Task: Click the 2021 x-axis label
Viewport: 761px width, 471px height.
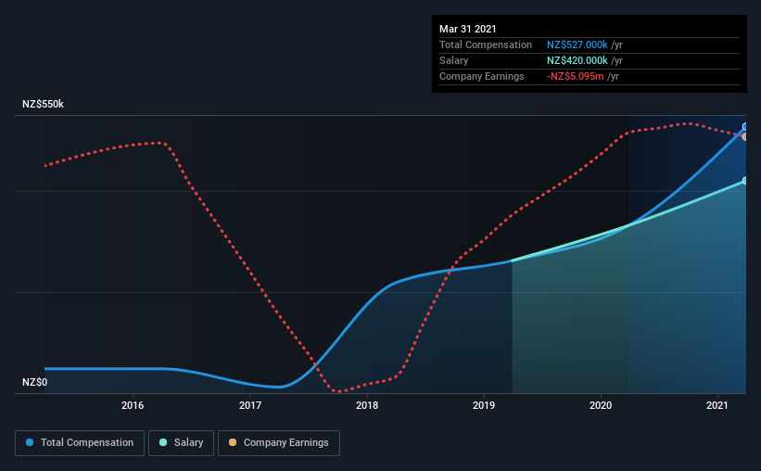Action: pyautogui.click(x=717, y=405)
